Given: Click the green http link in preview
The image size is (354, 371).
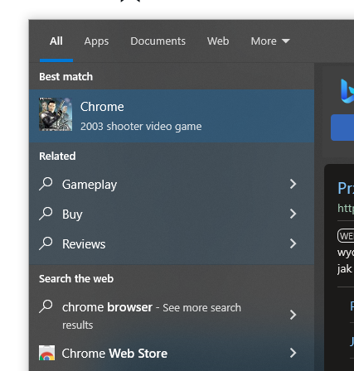Looking at the screenshot, I should coord(346,208).
